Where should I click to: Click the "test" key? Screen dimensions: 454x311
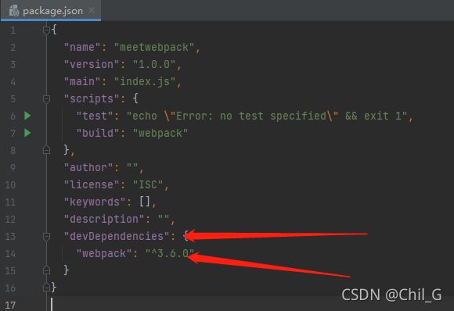coord(95,116)
